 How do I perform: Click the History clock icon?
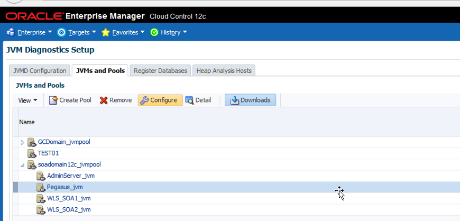(x=154, y=32)
